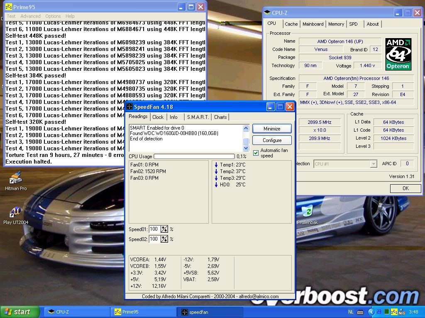The width and height of the screenshot is (425, 318).
Task: Click the Speed02 percentage input field
Action: (154, 239)
